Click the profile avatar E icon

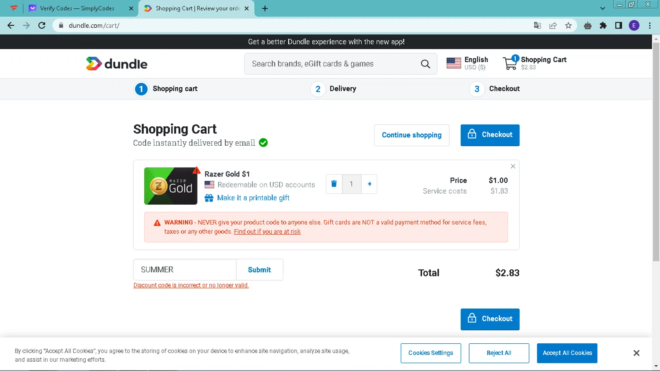tap(634, 26)
